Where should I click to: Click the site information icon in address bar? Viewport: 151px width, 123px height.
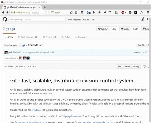click(11, 12)
